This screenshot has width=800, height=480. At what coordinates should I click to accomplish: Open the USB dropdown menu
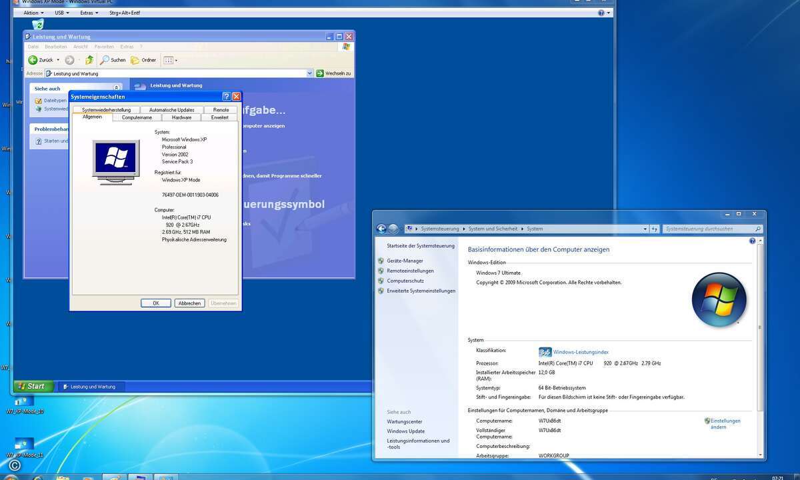click(x=62, y=13)
